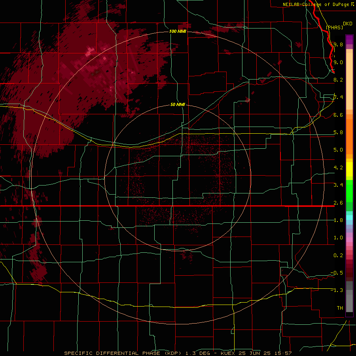Click the 5.8 value on the color scale

(x=338, y=132)
